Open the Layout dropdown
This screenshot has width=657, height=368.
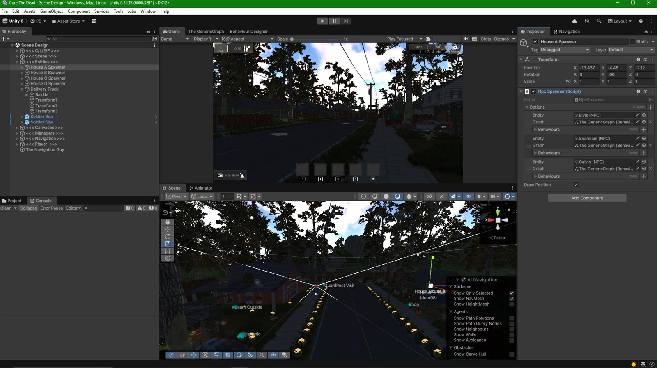[620, 21]
